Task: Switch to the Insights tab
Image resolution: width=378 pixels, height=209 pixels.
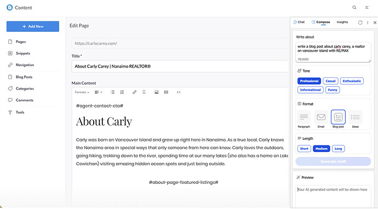Action: click(342, 22)
